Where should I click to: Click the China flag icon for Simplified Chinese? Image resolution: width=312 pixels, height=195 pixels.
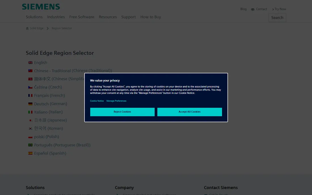coord(30,79)
